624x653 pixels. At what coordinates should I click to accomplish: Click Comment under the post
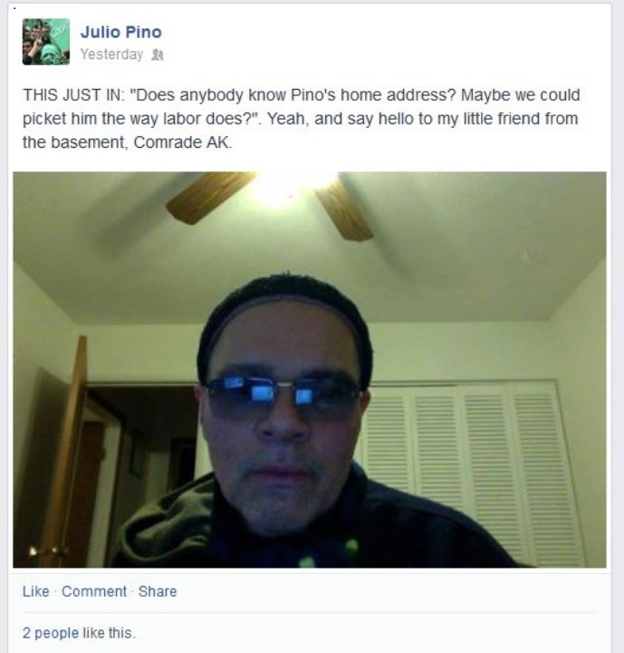pyautogui.click(x=94, y=591)
